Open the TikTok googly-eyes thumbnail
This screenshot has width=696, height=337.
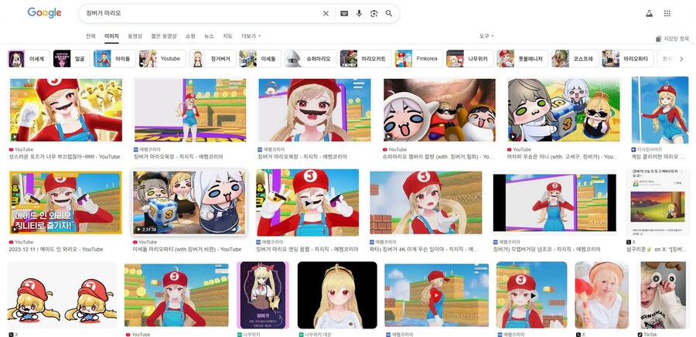pyautogui.click(x=664, y=295)
